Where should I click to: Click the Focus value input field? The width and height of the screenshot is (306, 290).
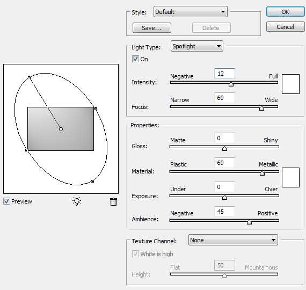click(224, 98)
